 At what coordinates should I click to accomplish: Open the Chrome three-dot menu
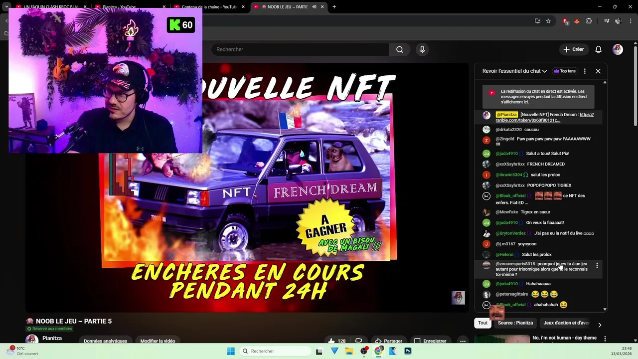(x=631, y=21)
